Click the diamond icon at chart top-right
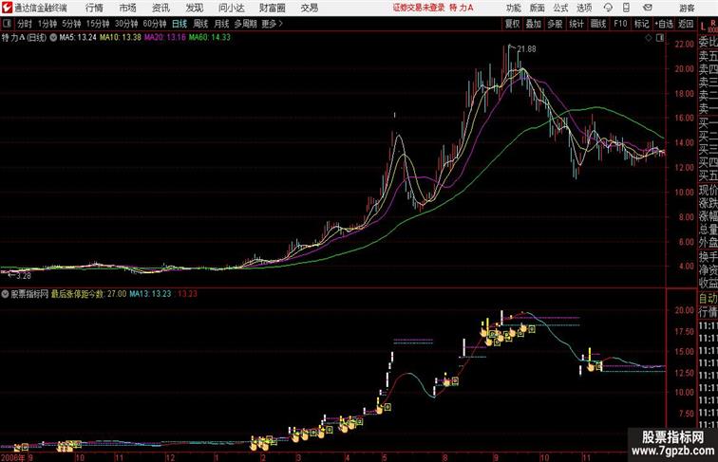Viewport: 718px width, 462px height. (649, 38)
